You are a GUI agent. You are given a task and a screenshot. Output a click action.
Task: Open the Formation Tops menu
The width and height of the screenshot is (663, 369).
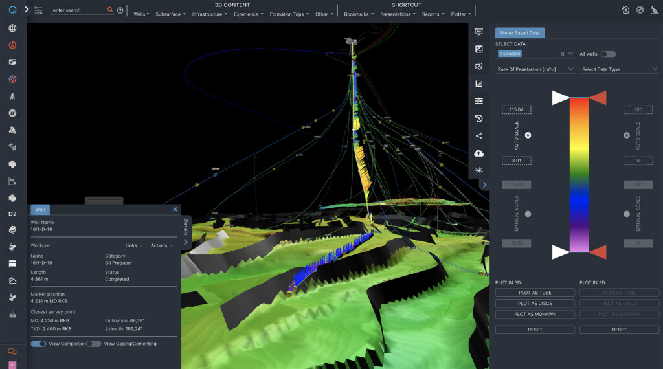(x=289, y=14)
